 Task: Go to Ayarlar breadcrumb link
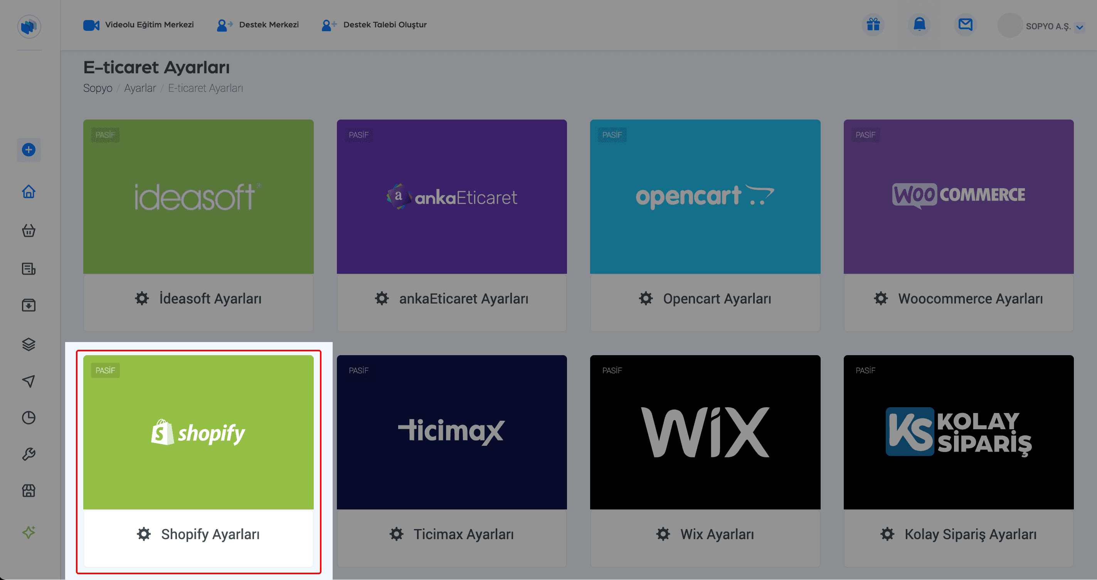pyautogui.click(x=140, y=88)
